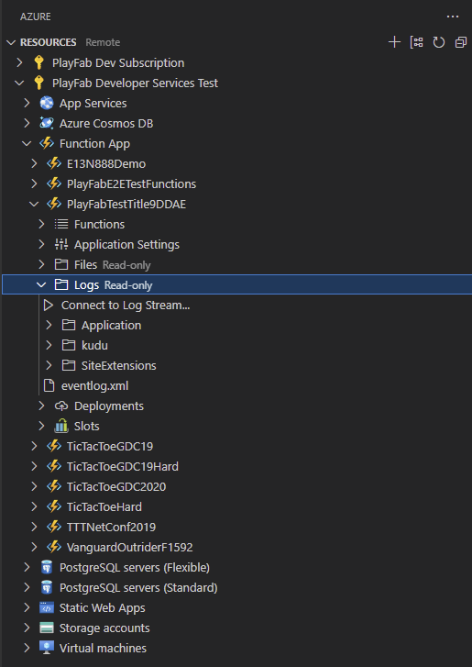
Task: Click the folder icon next to Application
Action: (69, 325)
